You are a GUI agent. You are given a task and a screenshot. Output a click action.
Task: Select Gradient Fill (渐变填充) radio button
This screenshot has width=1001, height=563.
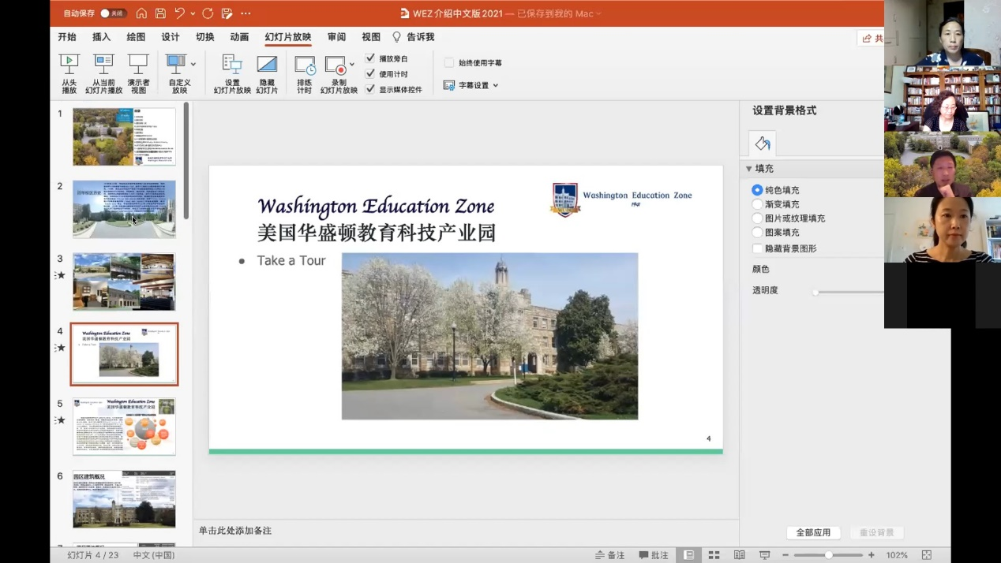click(x=757, y=204)
